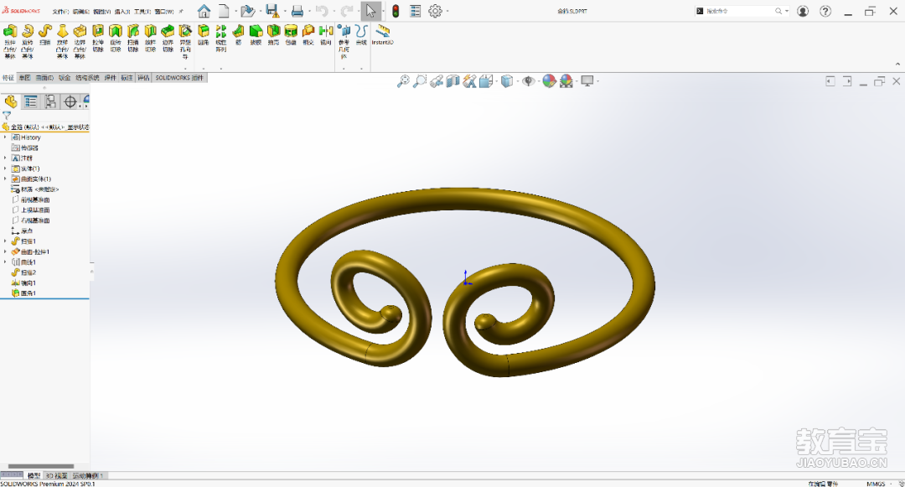Expand the Surface Bodies(1) node
Screen dimensions: 905x487
[5, 179]
